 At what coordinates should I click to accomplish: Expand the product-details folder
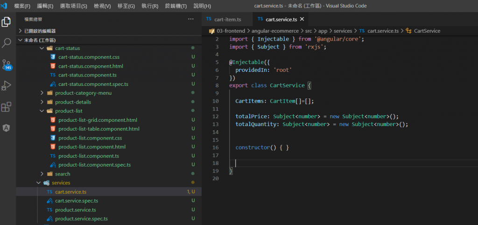point(73,102)
